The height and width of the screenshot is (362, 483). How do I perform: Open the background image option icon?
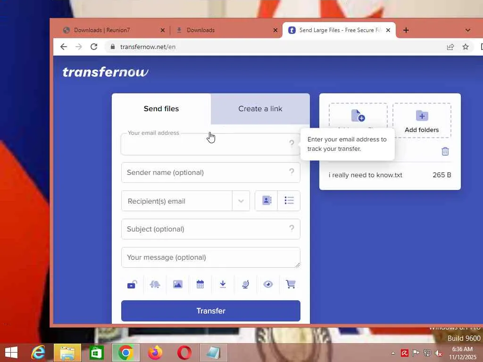point(178,284)
